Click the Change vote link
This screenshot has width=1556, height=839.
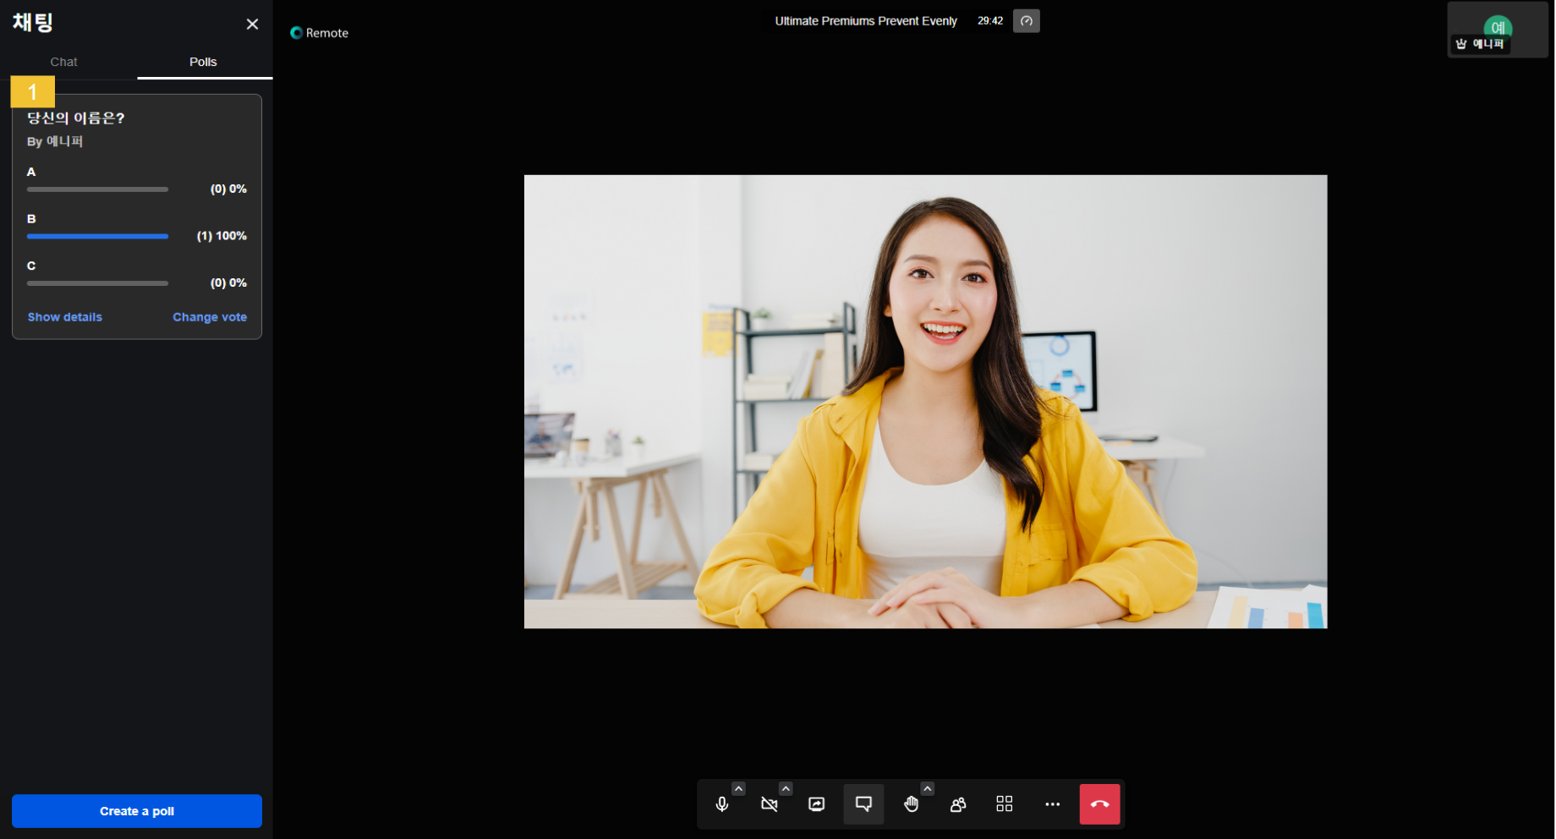[210, 317]
